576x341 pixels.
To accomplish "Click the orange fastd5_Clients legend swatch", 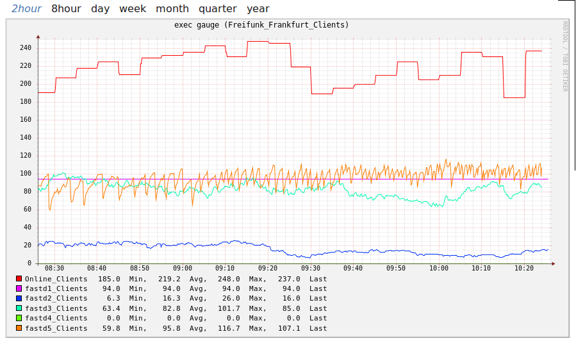I will 19,328.
